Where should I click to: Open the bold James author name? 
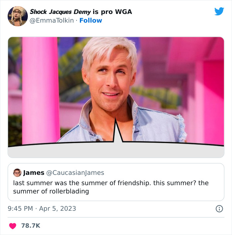(34, 173)
